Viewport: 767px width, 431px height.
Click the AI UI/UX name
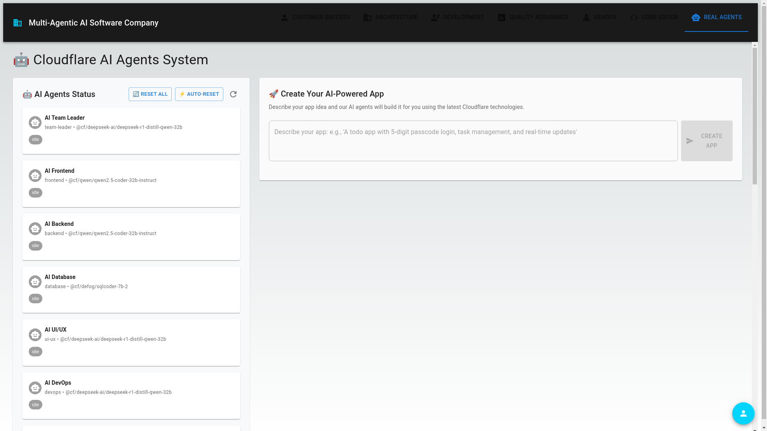[56, 330]
